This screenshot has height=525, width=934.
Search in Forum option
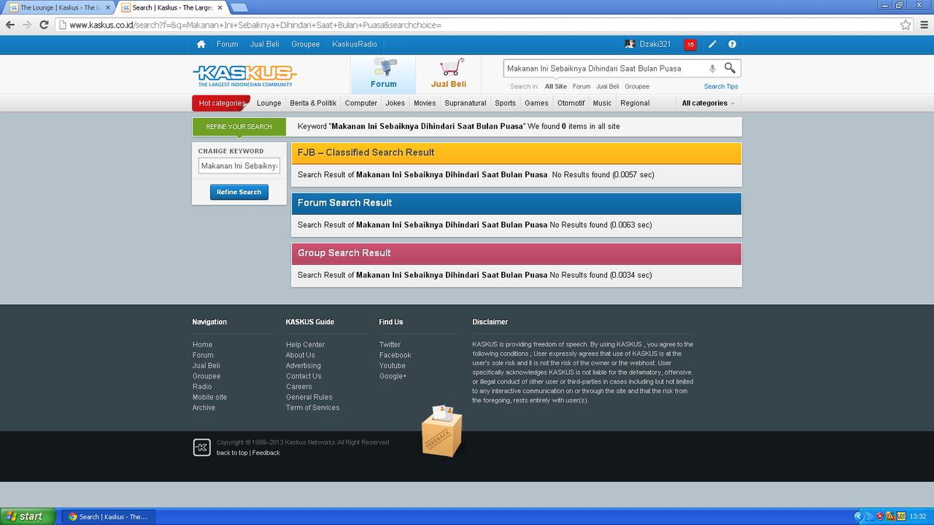(x=582, y=86)
